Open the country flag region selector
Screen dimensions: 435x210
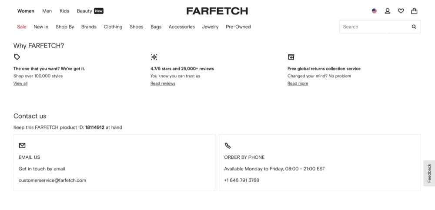(374, 11)
